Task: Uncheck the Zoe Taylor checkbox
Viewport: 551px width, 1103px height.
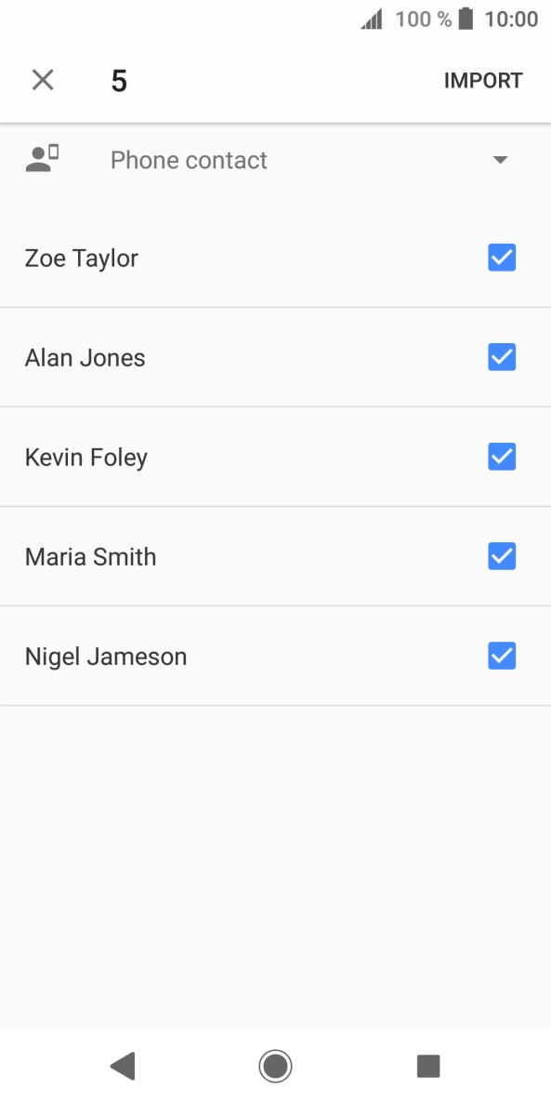Action: (502, 259)
